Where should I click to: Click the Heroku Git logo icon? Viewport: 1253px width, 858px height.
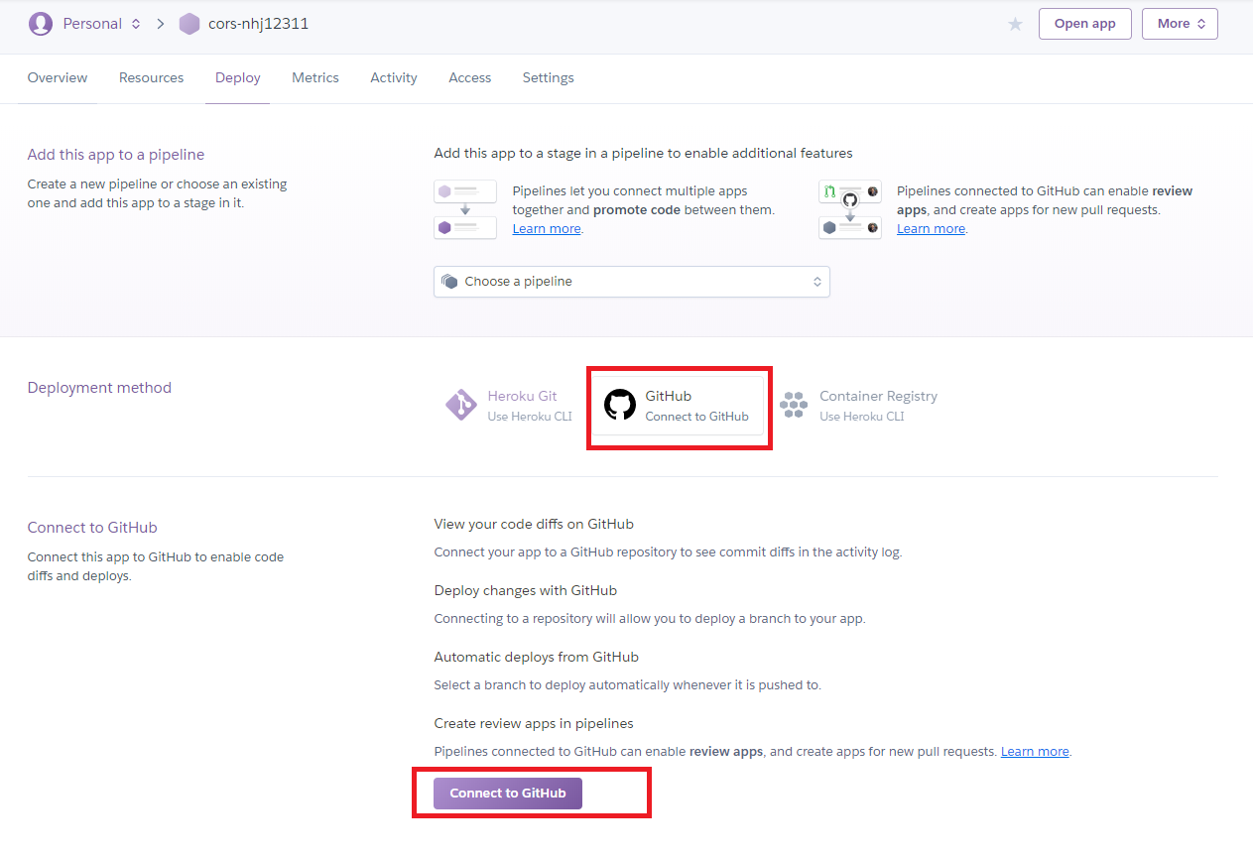[461, 405]
